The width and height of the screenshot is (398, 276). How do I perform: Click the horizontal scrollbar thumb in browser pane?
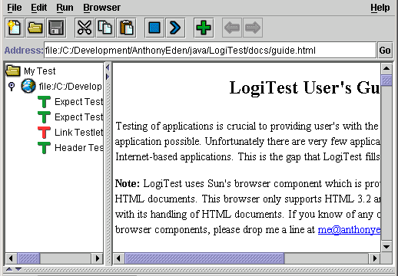click(204, 258)
